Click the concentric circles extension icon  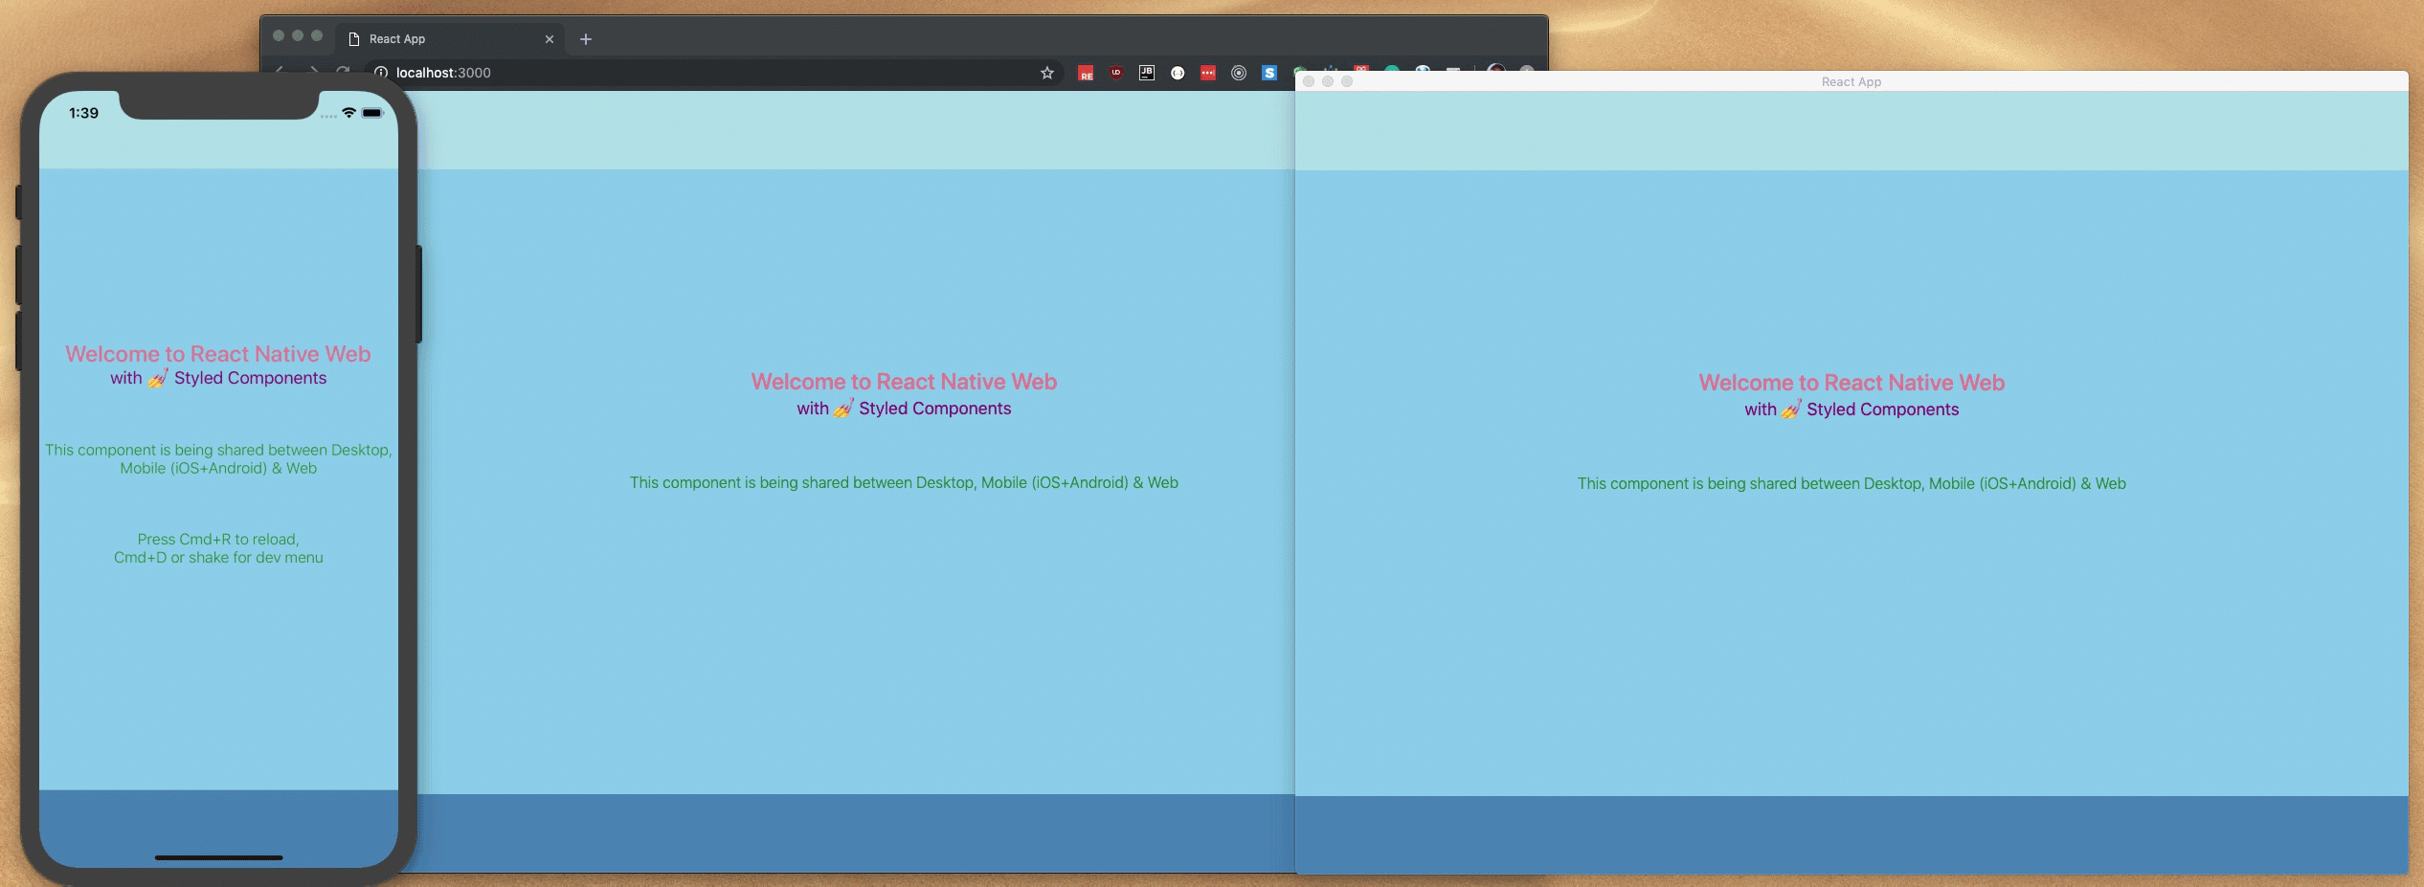click(x=1239, y=73)
